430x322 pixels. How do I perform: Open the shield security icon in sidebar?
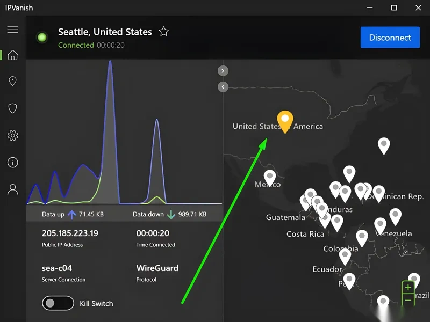[12, 108]
